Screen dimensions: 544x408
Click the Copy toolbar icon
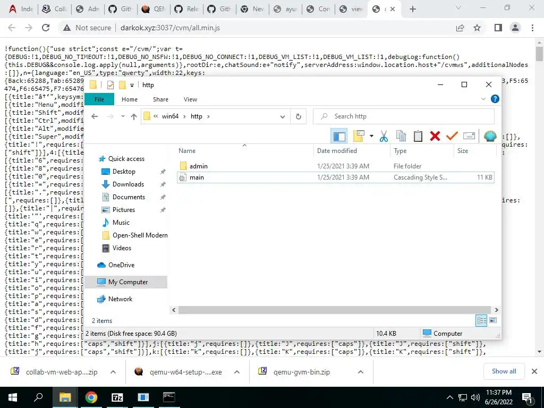[x=401, y=137]
